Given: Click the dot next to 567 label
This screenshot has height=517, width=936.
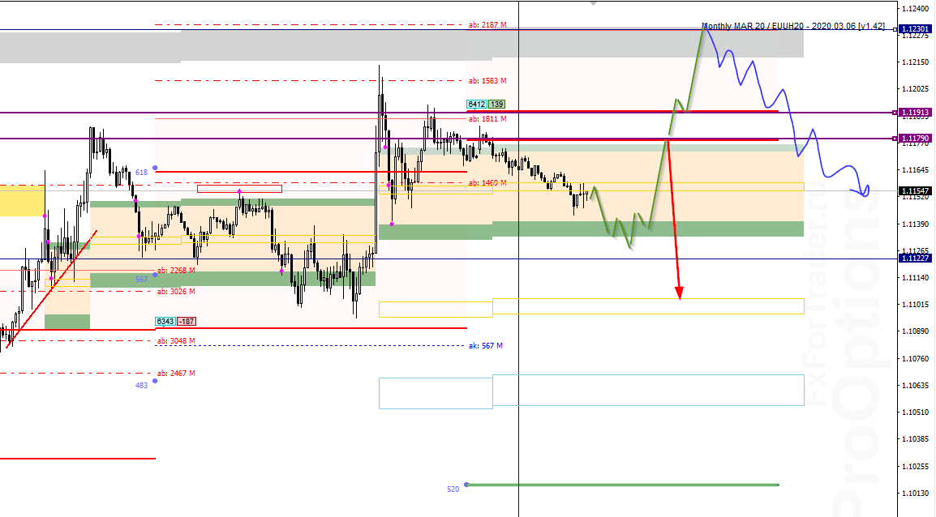Looking at the screenshot, I should (x=155, y=275).
